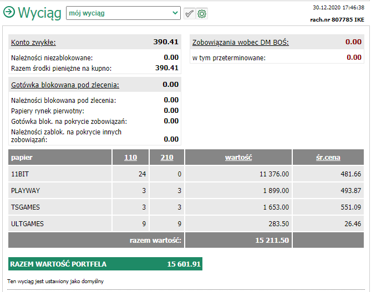The height and width of the screenshot is (292, 371).
Task: Click 'Należności niezablokowane:' label
Action: (52, 58)
